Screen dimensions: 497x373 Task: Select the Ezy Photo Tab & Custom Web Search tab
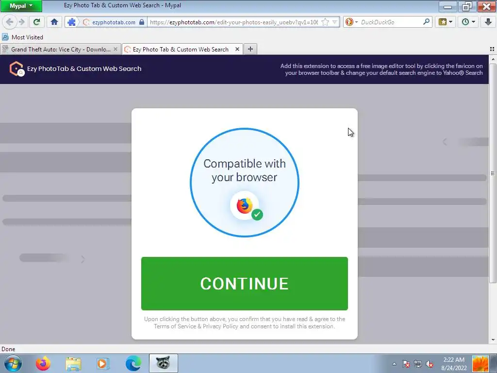click(182, 49)
